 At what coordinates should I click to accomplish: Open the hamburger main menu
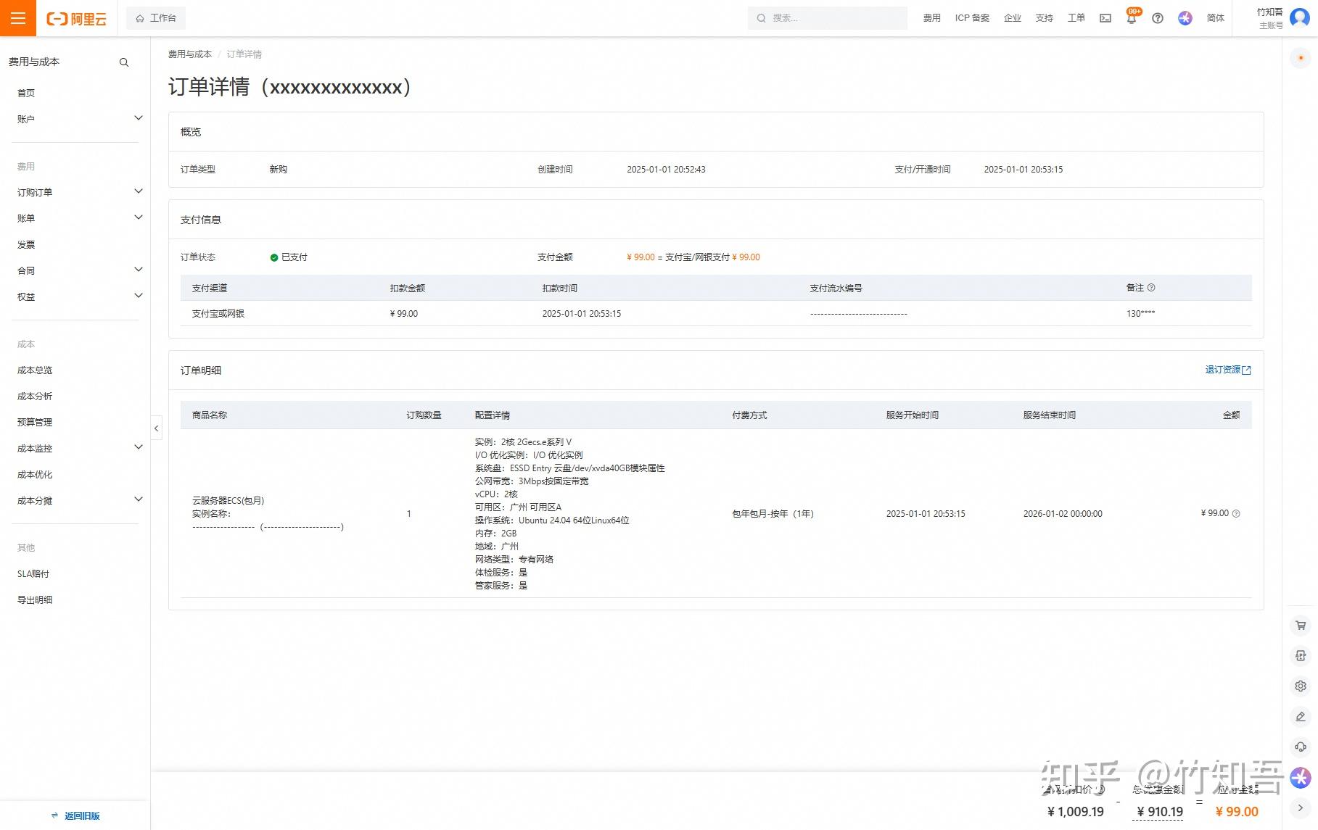pyautogui.click(x=18, y=18)
